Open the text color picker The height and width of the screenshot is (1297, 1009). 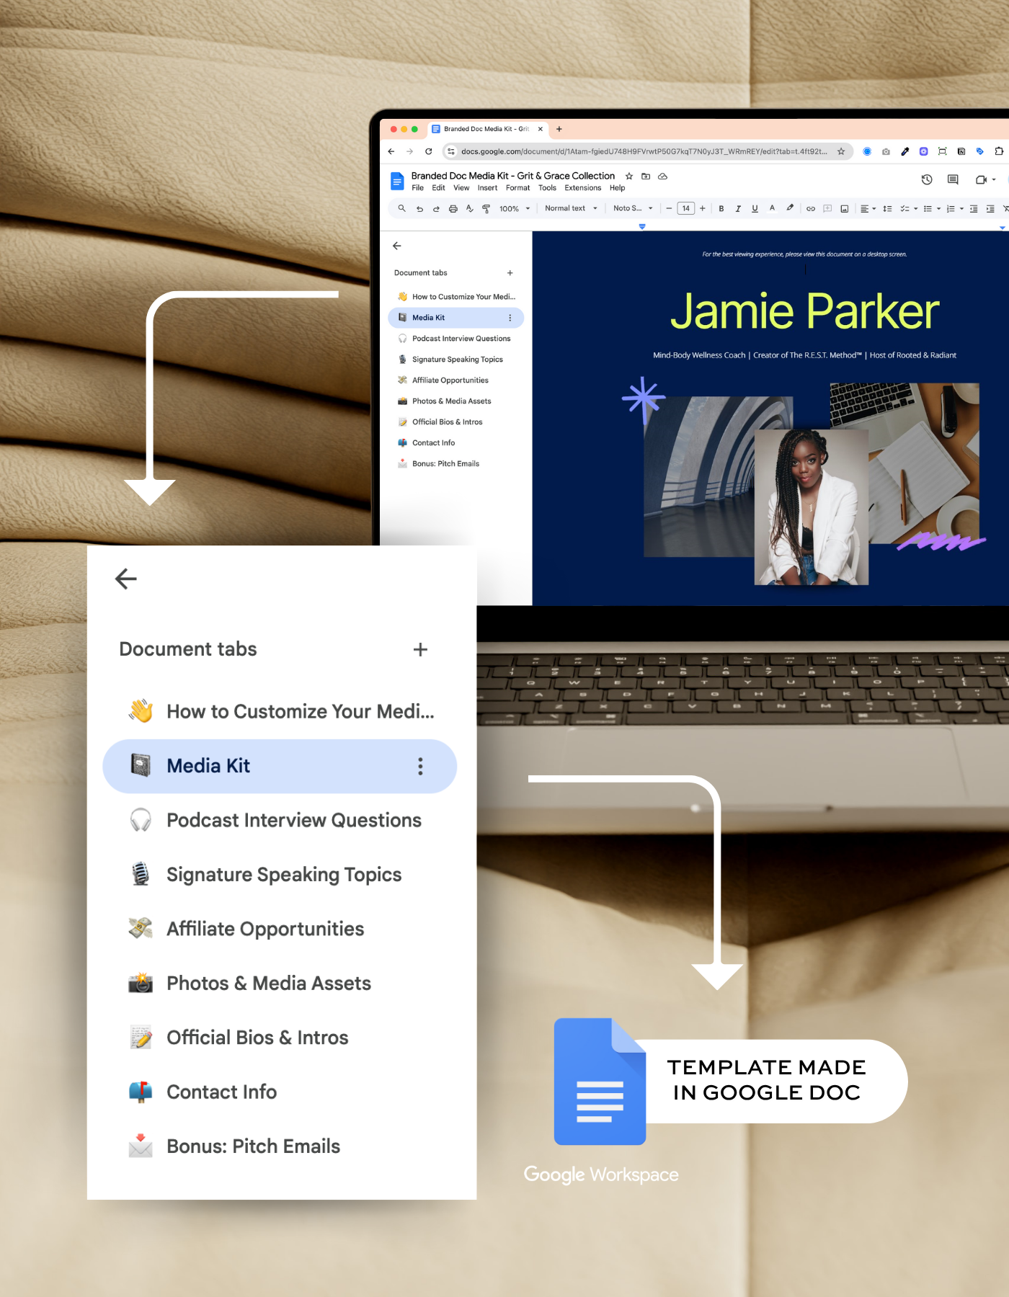click(772, 209)
